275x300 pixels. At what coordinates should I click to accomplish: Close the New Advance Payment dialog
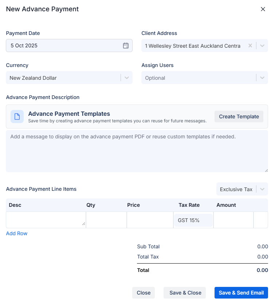click(263, 9)
